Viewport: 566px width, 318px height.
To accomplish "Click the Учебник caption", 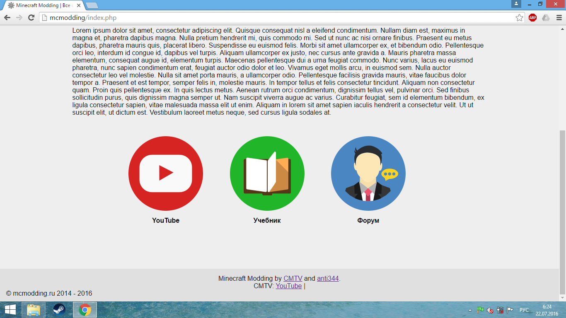I will (267, 221).
